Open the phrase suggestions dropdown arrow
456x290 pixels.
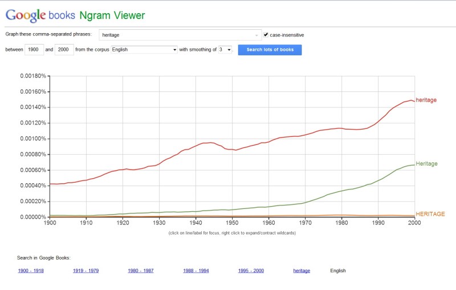[256, 35]
